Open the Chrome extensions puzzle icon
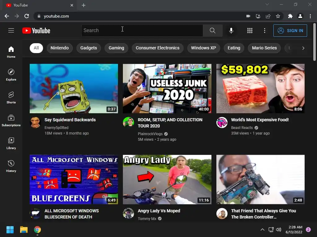 [290, 16]
